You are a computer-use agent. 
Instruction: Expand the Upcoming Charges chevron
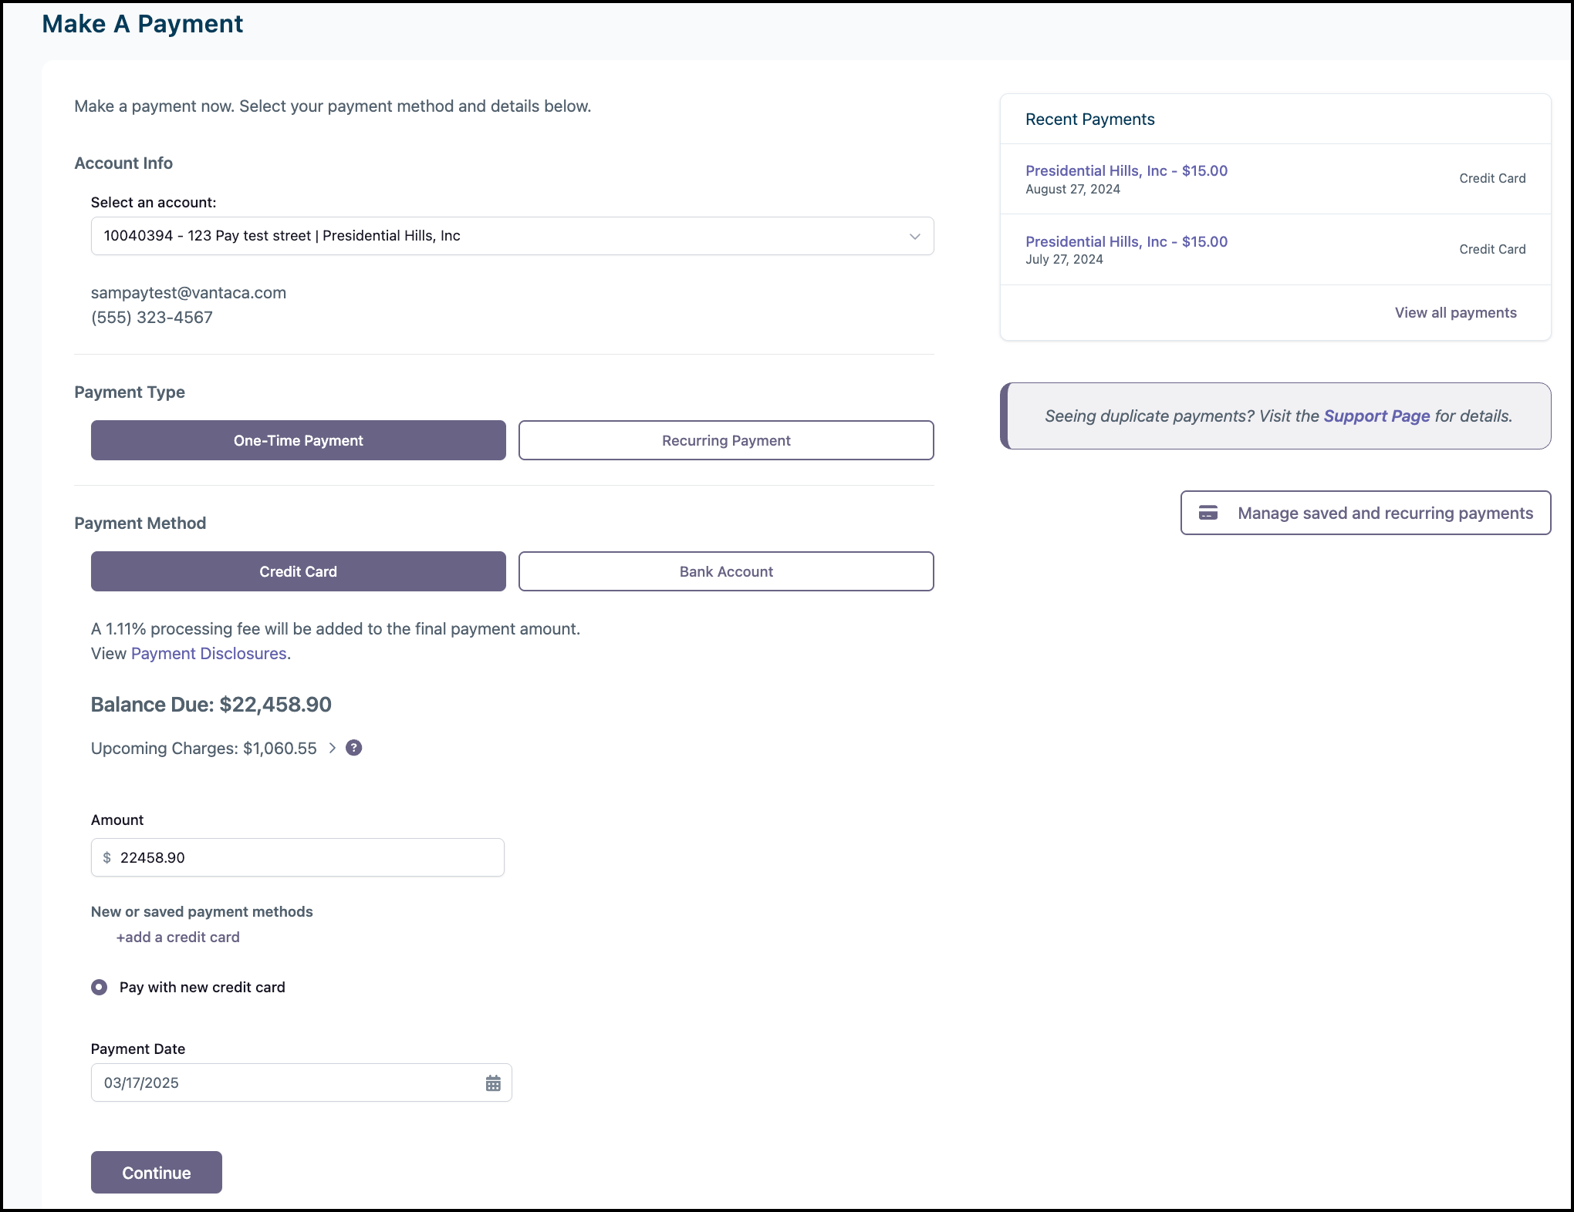(x=333, y=748)
